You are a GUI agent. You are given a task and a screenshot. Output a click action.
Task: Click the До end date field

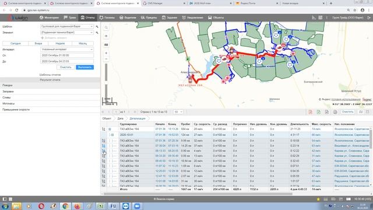(67, 61)
